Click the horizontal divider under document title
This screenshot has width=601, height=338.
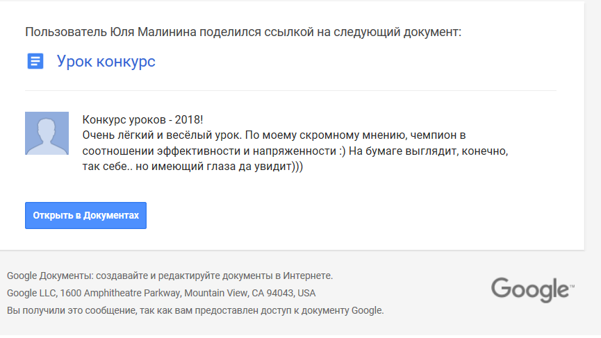coord(290,91)
